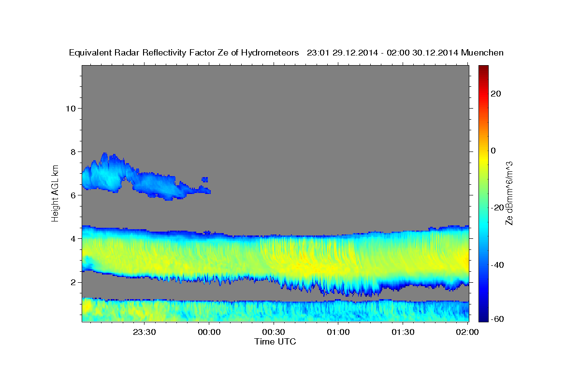Click the colorbar value -40 label
The image size is (580, 386).
click(498, 265)
